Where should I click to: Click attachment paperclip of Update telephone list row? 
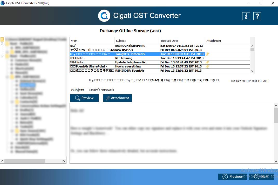click(207, 62)
